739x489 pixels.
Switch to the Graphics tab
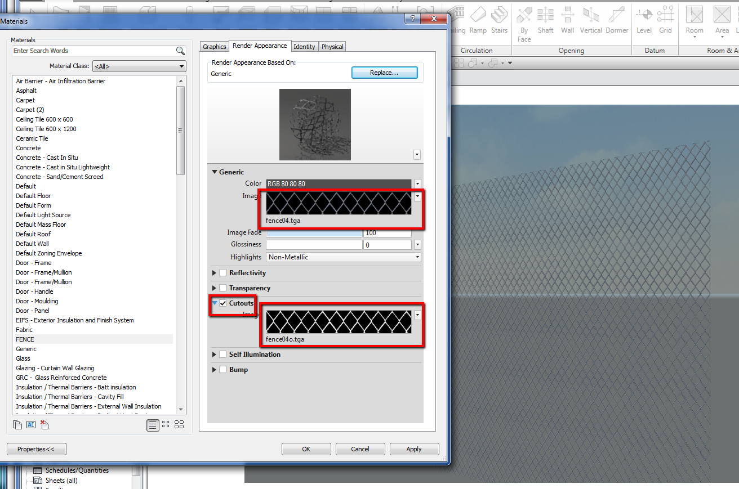tap(215, 47)
